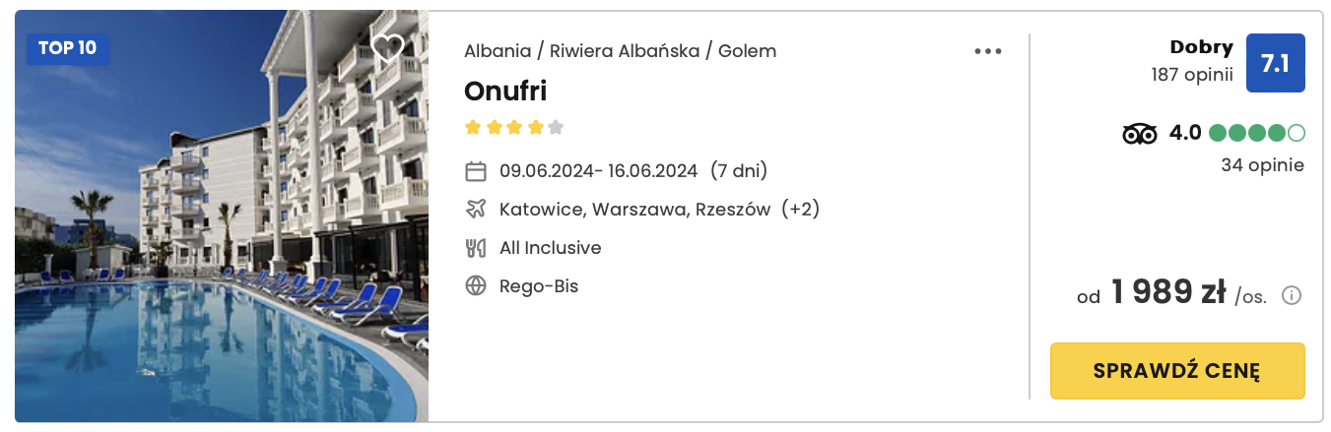Add Onufri hotel to favorites with heart
Viewport: 1331px width, 432px height.
click(x=387, y=47)
